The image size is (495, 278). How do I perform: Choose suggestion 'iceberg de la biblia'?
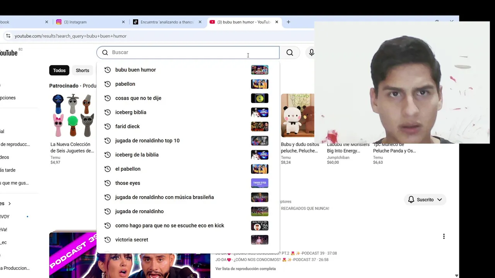pos(188,155)
